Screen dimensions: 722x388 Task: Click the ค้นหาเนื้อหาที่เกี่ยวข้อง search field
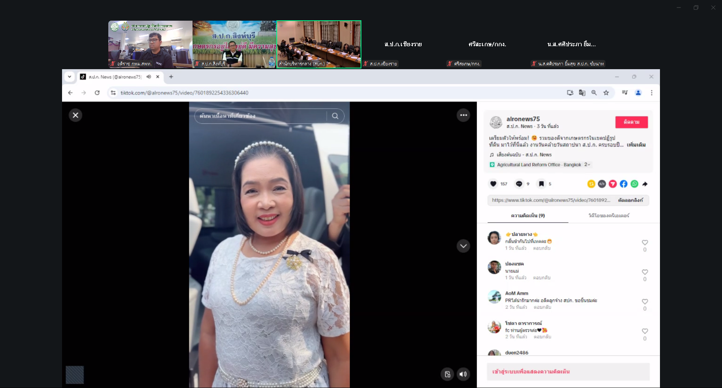[260, 116]
